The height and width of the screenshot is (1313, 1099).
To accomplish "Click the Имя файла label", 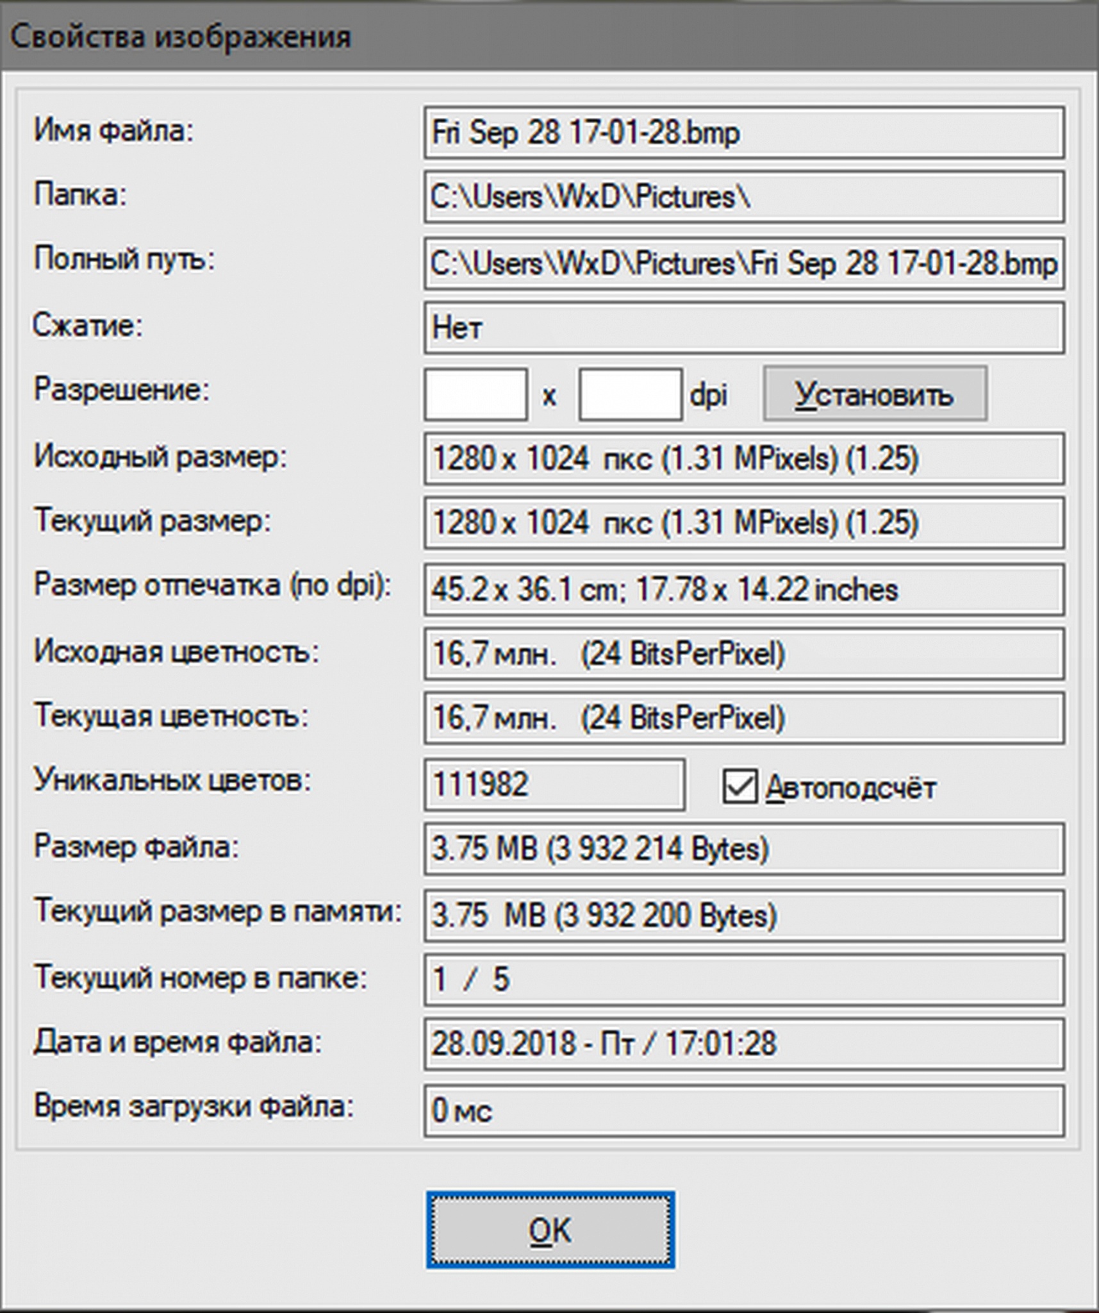I will (113, 131).
